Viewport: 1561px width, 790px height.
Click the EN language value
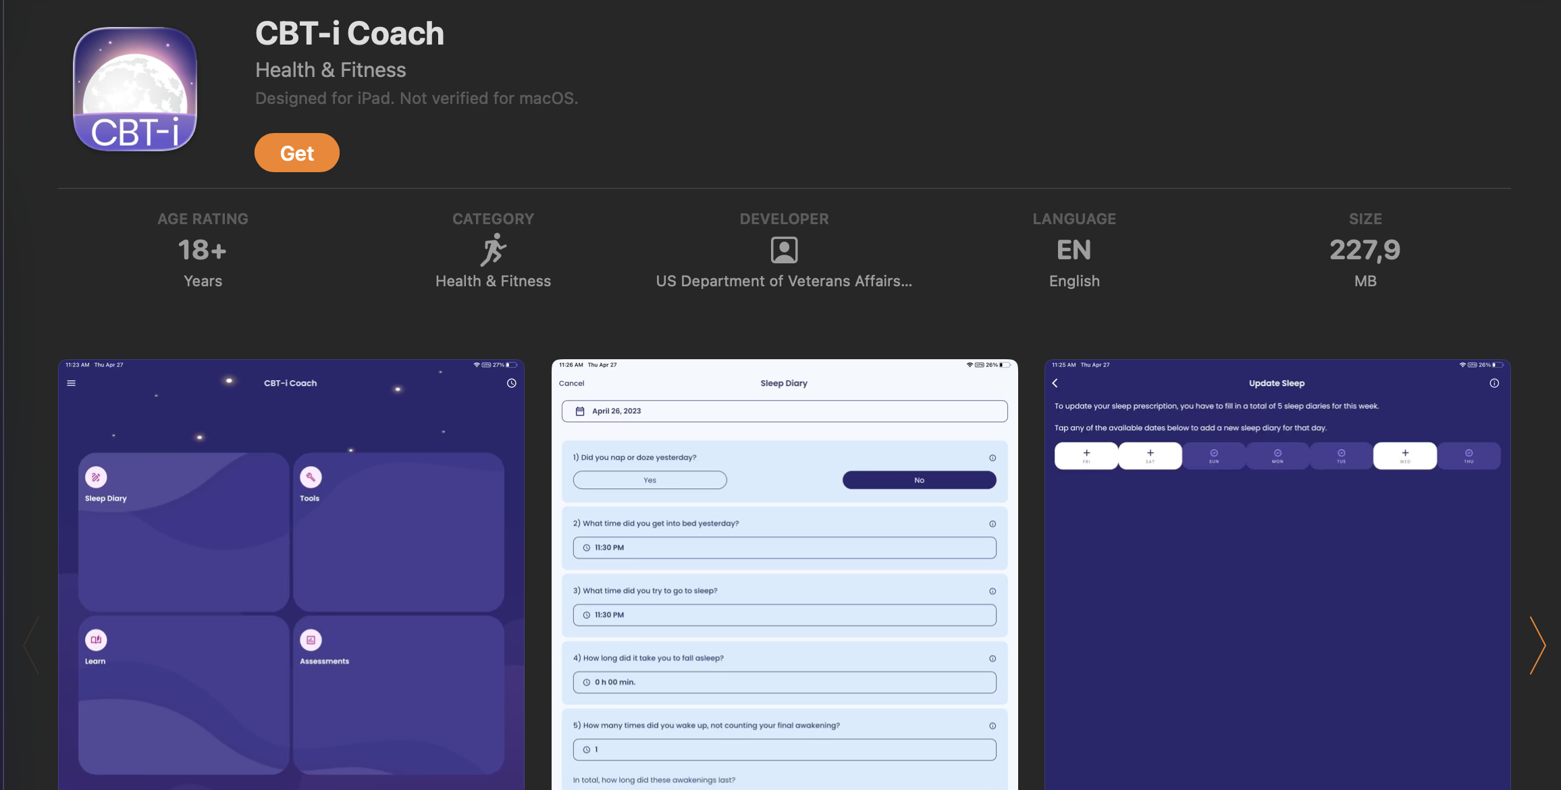tap(1074, 251)
